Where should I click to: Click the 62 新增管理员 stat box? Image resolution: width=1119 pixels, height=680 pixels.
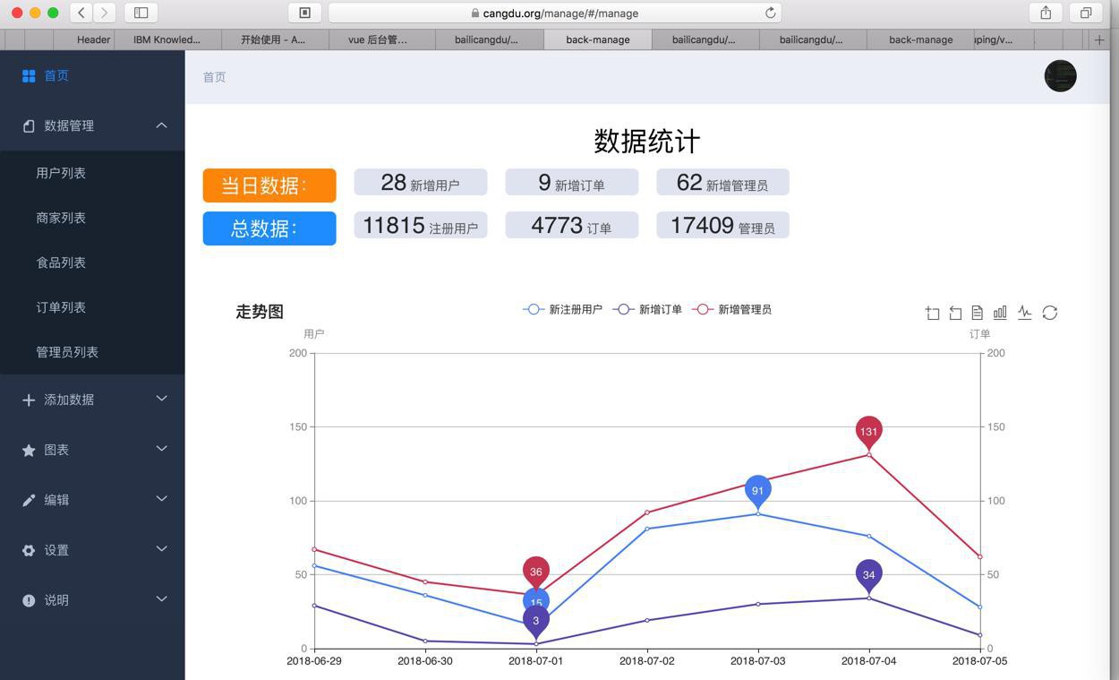click(x=722, y=182)
